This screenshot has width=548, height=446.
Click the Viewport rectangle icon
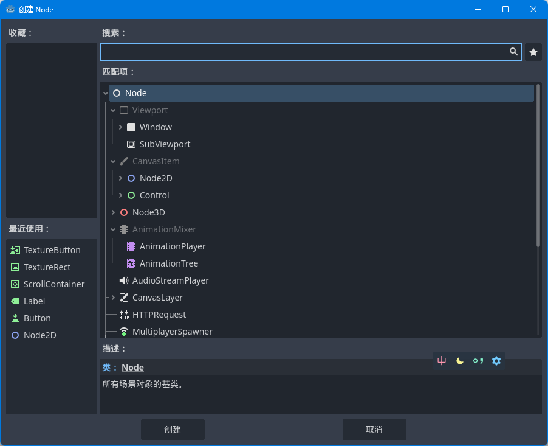click(x=124, y=110)
